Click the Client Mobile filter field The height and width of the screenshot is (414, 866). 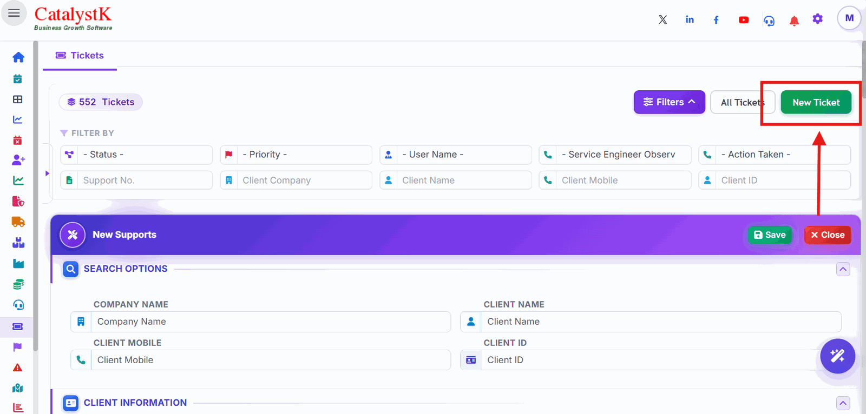pyautogui.click(x=615, y=181)
